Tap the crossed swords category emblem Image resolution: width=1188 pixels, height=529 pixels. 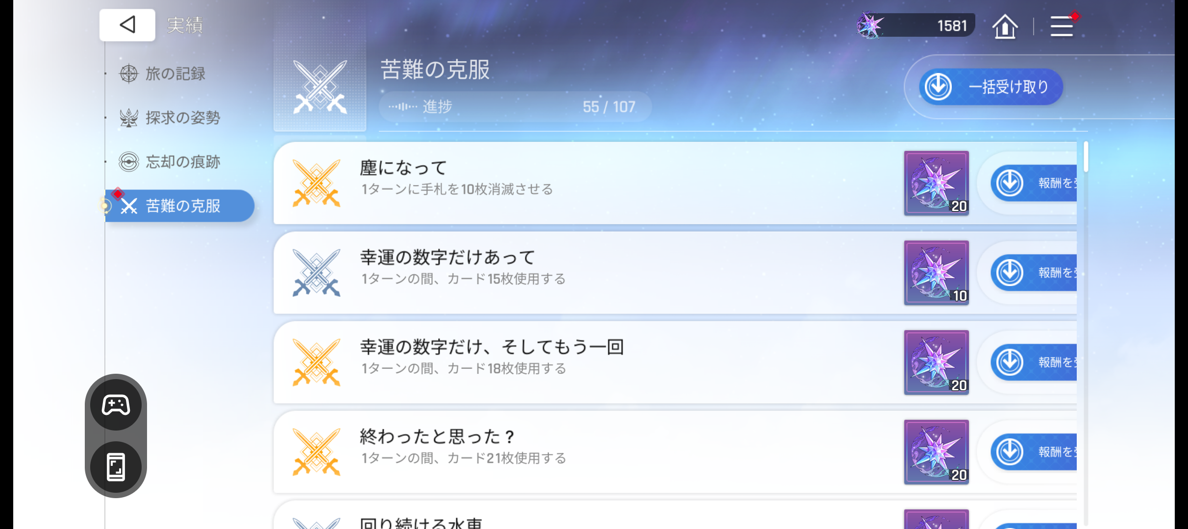[320, 87]
